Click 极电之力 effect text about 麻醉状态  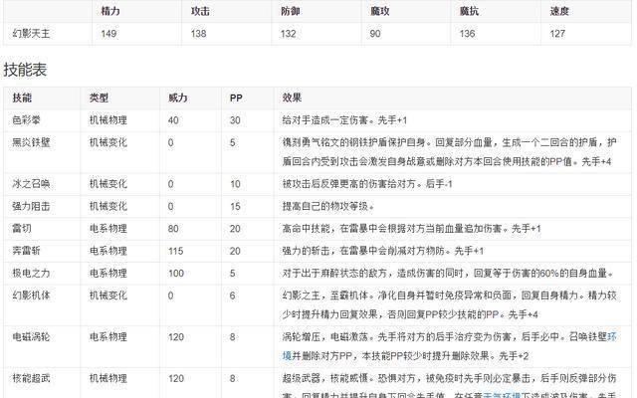448,273
